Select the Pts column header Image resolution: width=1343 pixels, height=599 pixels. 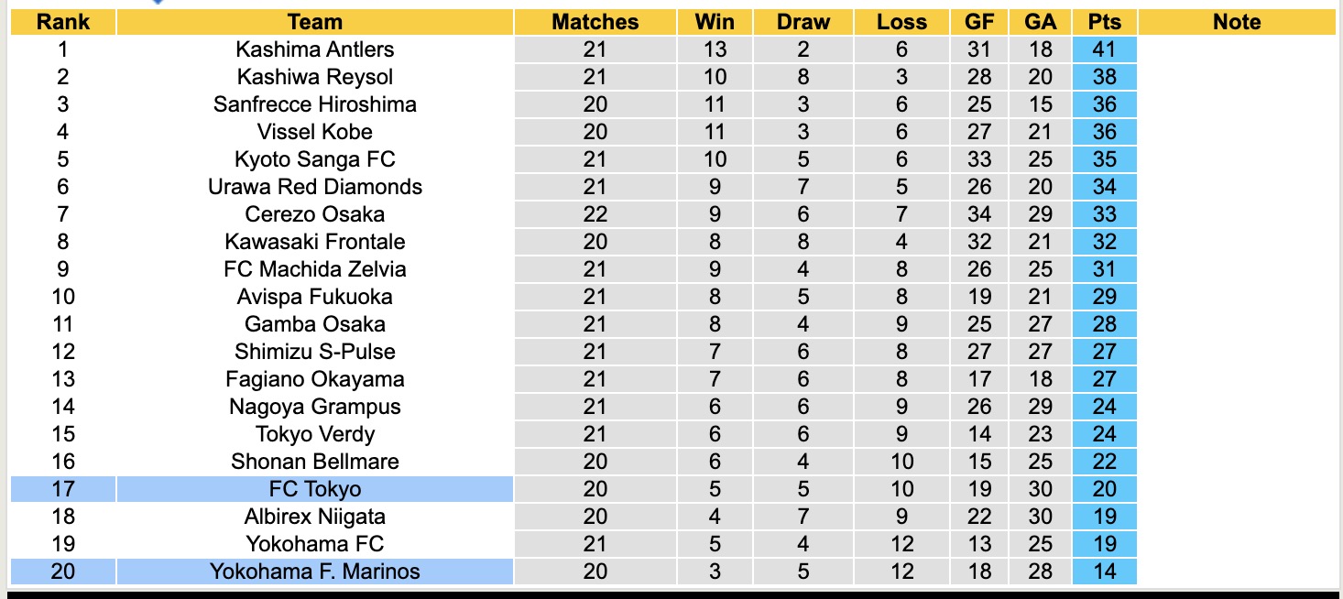click(1105, 22)
